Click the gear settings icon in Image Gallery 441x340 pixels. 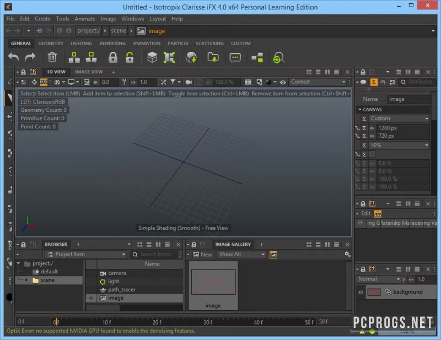(x=347, y=254)
